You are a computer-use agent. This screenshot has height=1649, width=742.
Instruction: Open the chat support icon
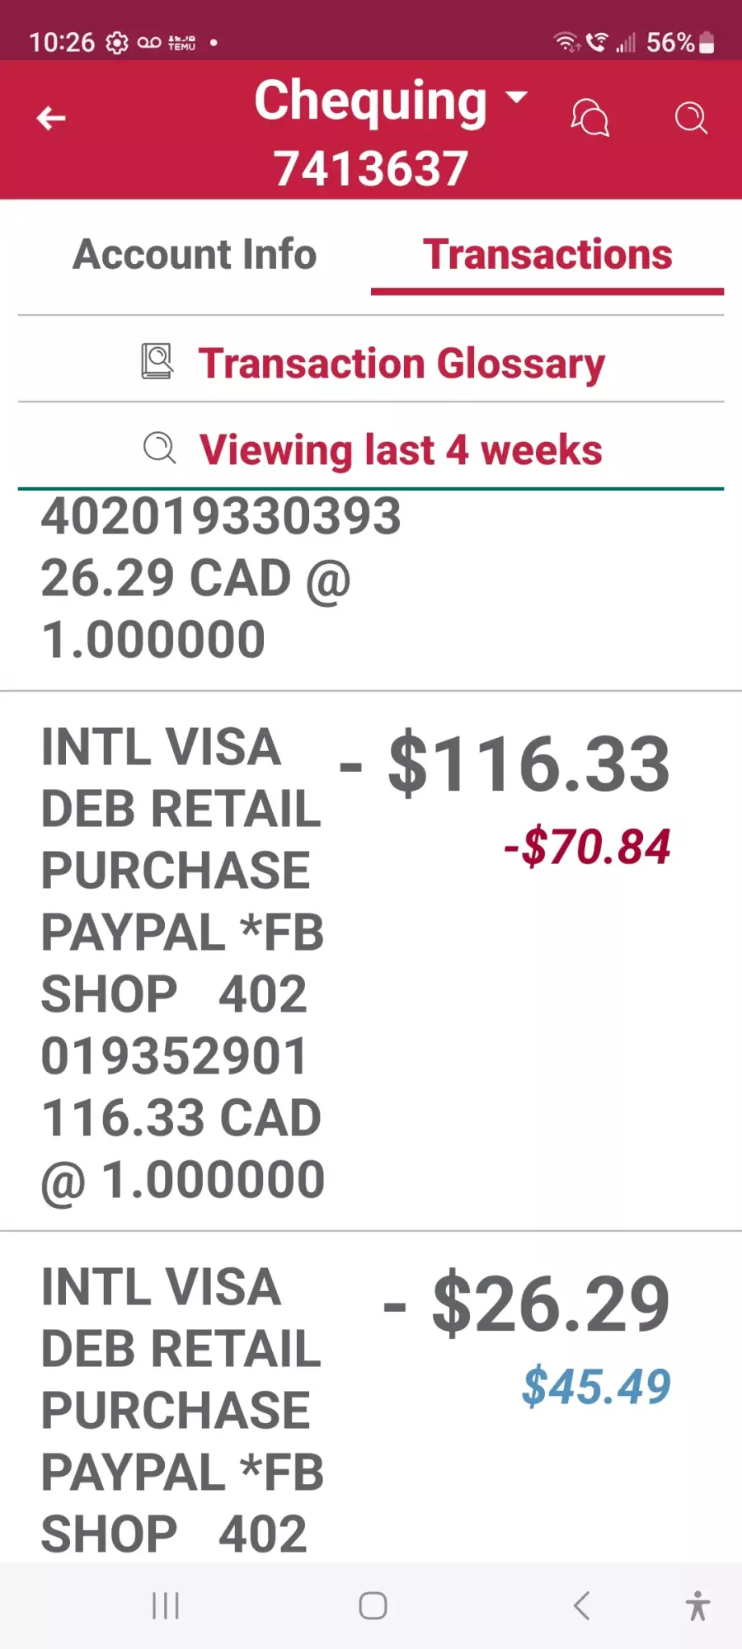click(590, 118)
